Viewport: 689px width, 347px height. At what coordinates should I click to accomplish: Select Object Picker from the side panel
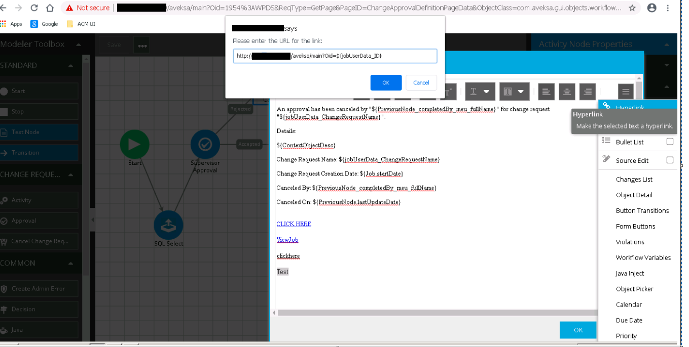[635, 289]
